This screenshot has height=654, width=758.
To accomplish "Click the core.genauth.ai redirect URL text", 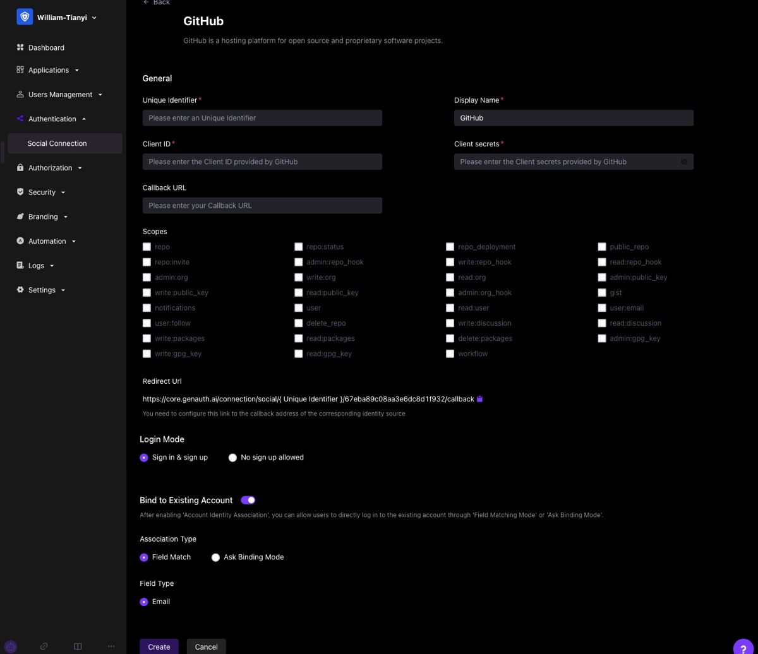I will tap(308, 399).
